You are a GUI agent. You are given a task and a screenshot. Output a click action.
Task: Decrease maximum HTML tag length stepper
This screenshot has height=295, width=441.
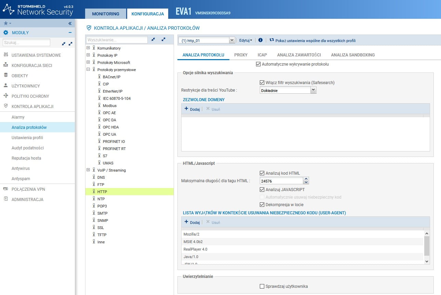click(x=306, y=183)
